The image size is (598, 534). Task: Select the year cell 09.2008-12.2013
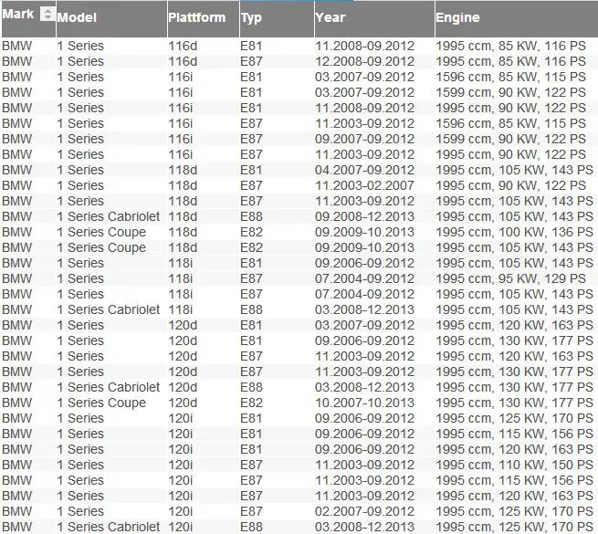364,216
